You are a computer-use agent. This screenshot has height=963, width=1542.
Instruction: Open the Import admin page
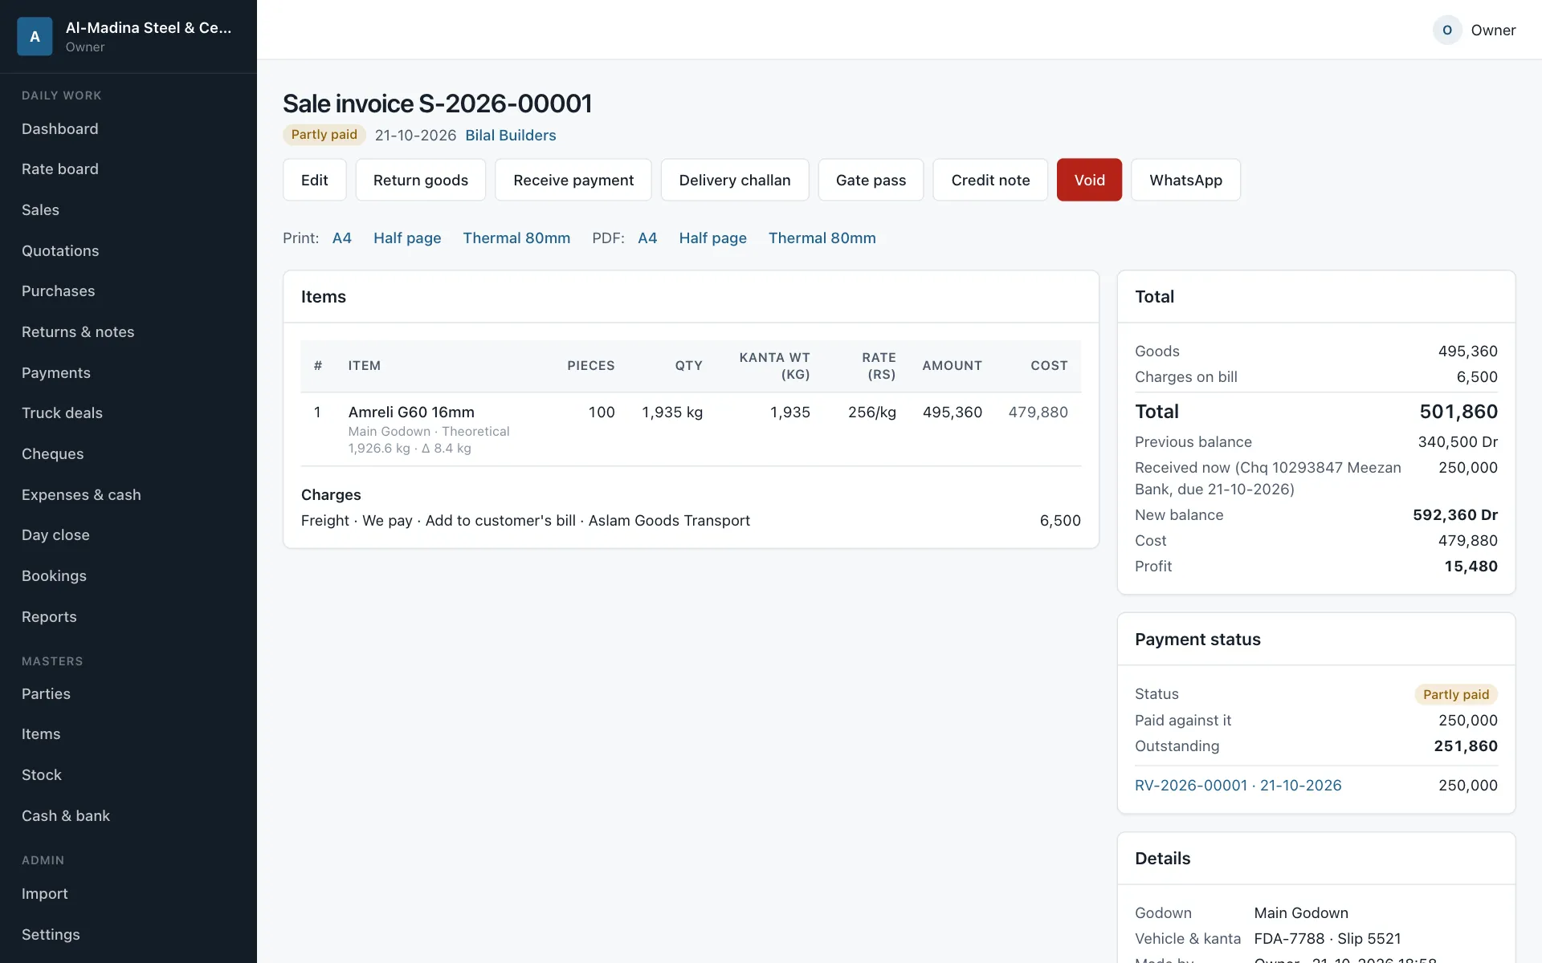(45, 894)
